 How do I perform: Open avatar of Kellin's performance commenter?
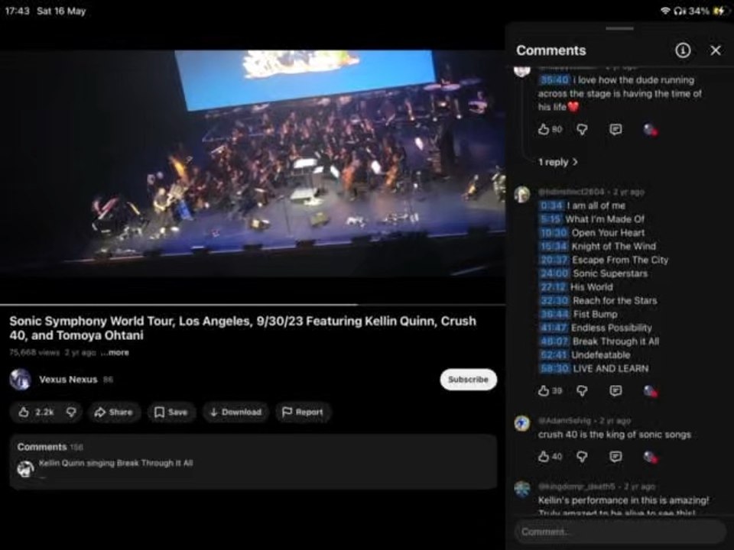(x=522, y=489)
